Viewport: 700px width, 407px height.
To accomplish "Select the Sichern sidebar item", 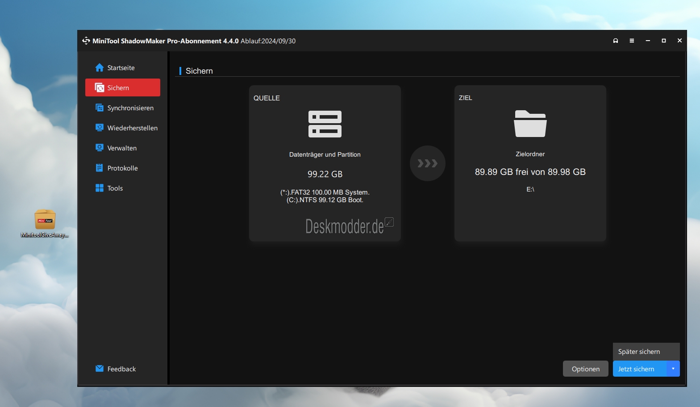I will point(123,87).
